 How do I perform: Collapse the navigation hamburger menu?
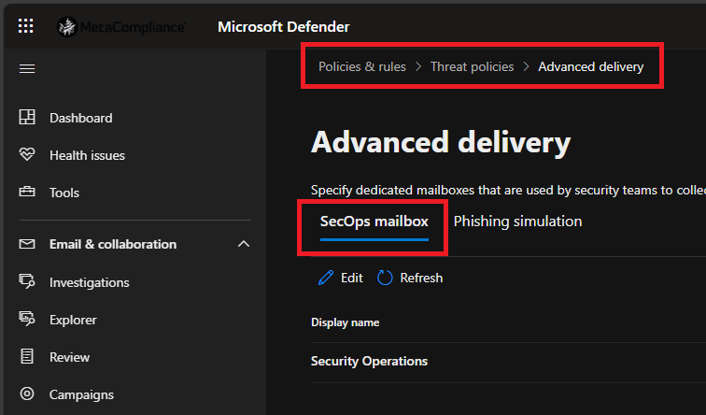pyautogui.click(x=27, y=68)
